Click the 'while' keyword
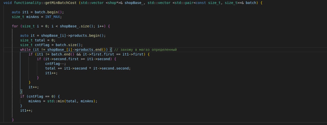This screenshot has height=125, width=327. (25, 50)
